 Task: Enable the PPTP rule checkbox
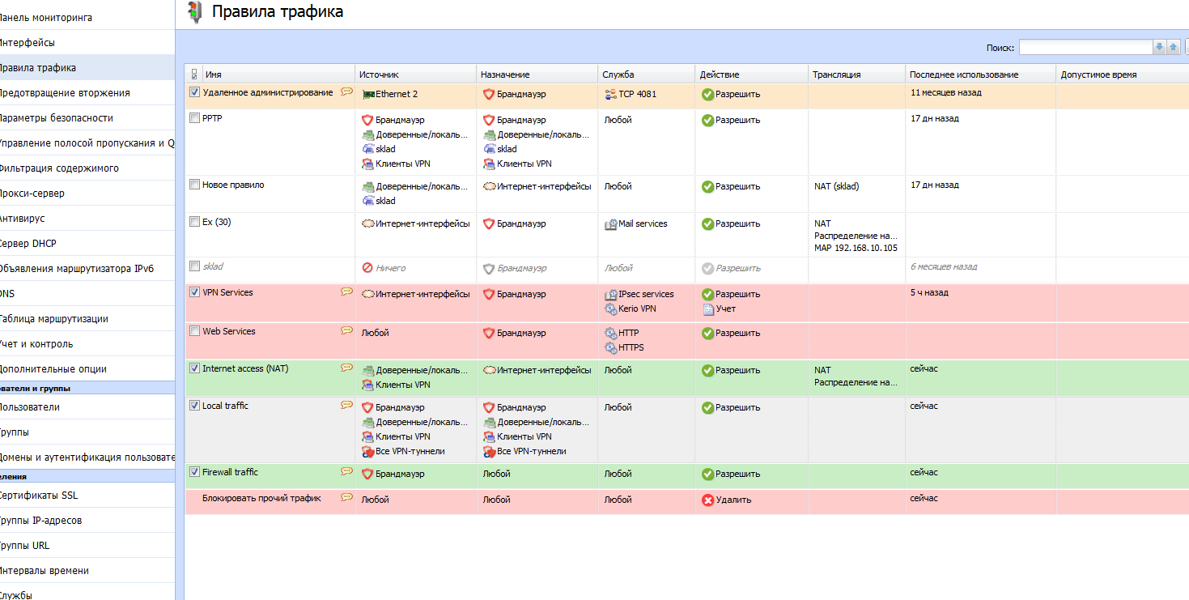point(194,118)
